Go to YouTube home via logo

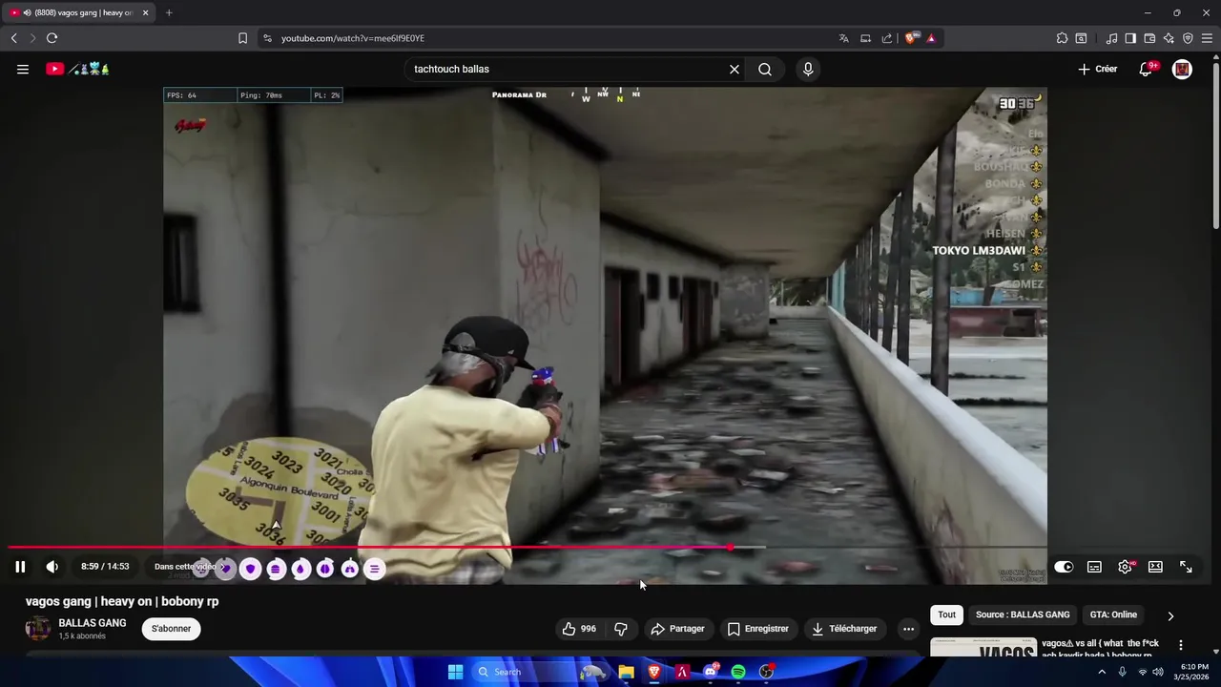click(x=78, y=69)
